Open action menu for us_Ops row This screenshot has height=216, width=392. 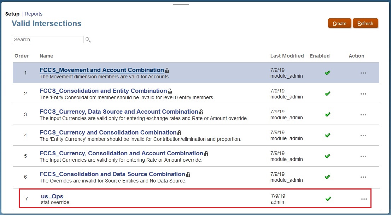point(364,199)
